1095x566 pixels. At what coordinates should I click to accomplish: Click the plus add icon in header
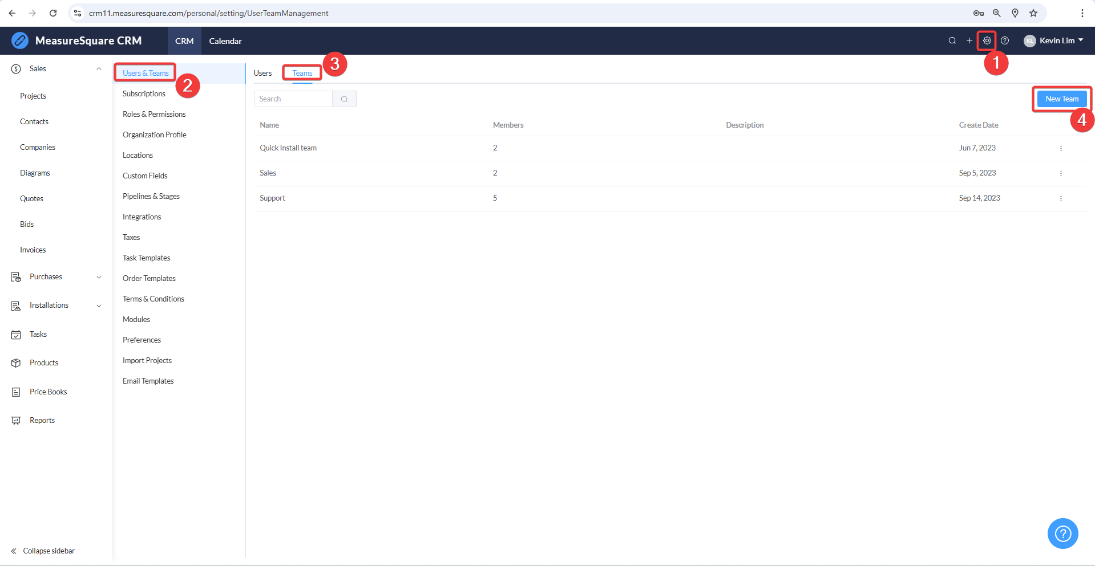[969, 40]
